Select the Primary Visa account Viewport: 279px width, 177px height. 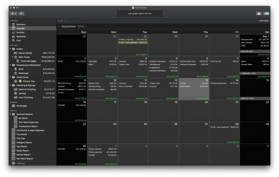tap(29, 81)
